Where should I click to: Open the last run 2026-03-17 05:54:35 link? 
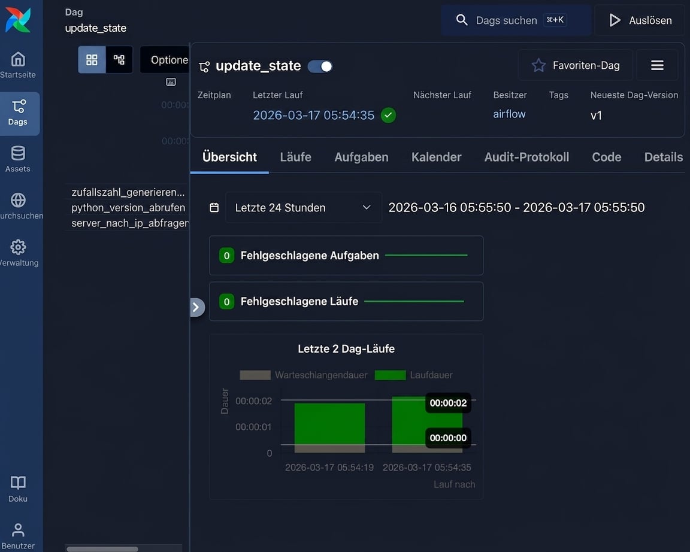coord(313,115)
